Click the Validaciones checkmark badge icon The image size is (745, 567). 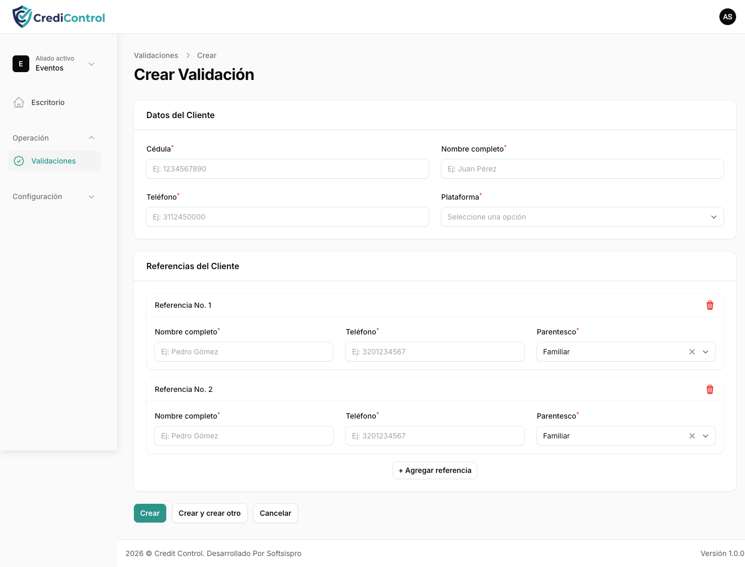click(19, 161)
